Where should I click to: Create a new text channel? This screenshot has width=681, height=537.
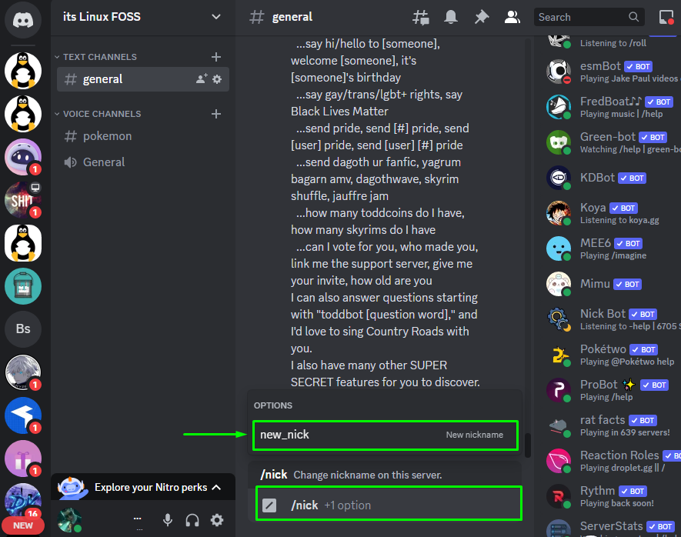[x=216, y=57]
